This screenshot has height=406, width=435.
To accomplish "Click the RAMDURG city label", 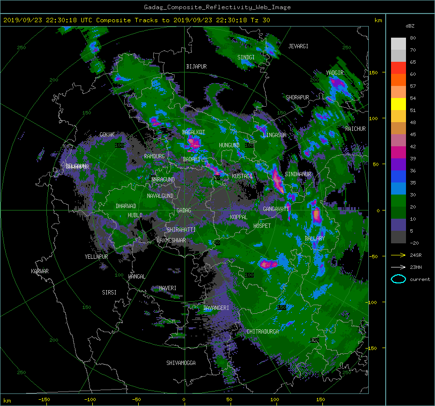I will (154, 156).
